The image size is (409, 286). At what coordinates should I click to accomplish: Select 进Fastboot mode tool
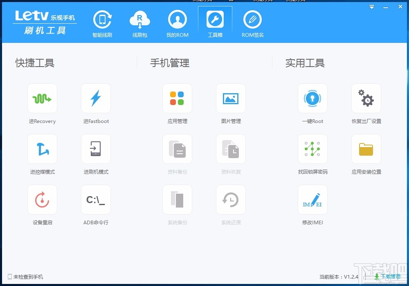click(x=96, y=98)
